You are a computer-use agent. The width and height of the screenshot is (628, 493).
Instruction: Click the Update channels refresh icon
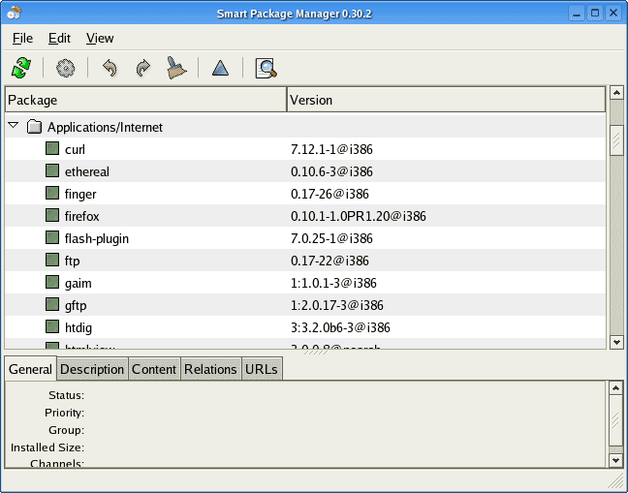pyautogui.click(x=21, y=68)
